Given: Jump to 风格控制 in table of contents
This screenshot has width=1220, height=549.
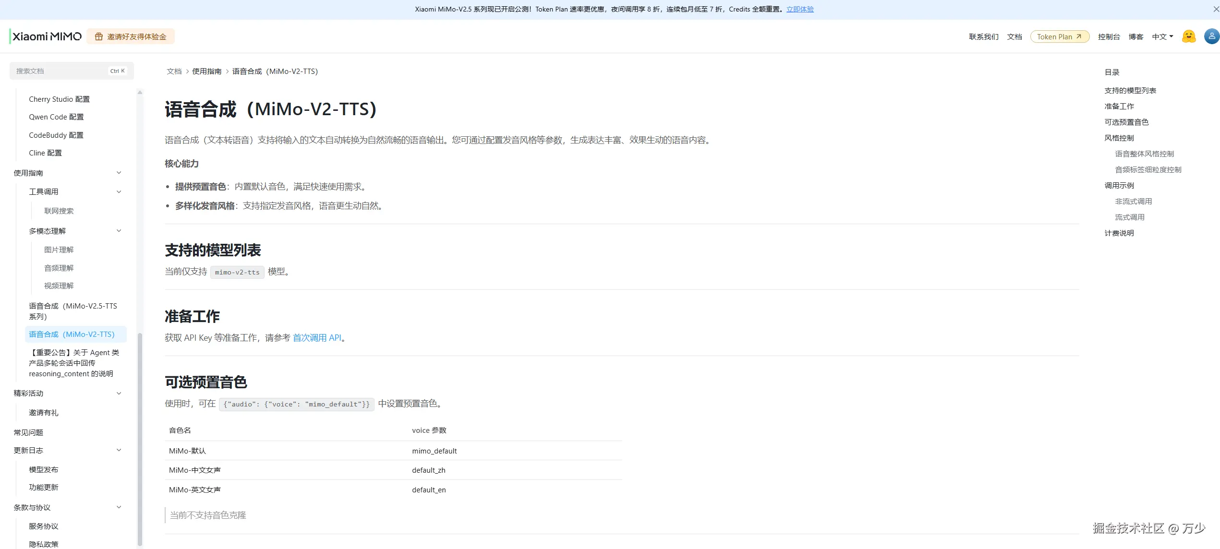Looking at the screenshot, I should point(1119,138).
